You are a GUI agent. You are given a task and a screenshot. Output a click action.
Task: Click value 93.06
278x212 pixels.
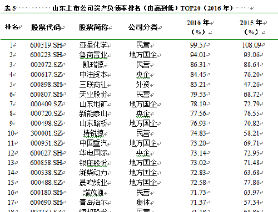click(251, 55)
